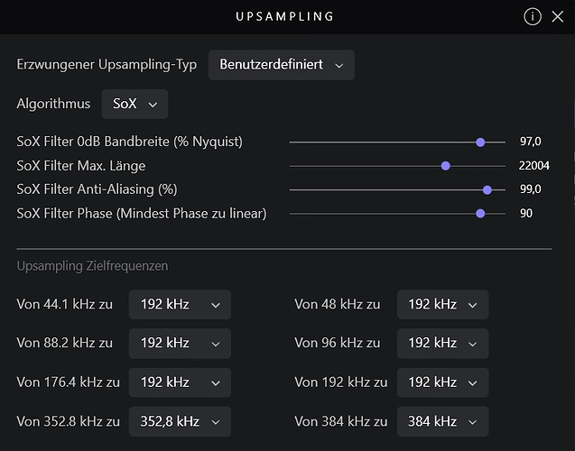The width and height of the screenshot is (575, 451).
Task: Open target rate for 192 kHz
Action: (x=442, y=382)
